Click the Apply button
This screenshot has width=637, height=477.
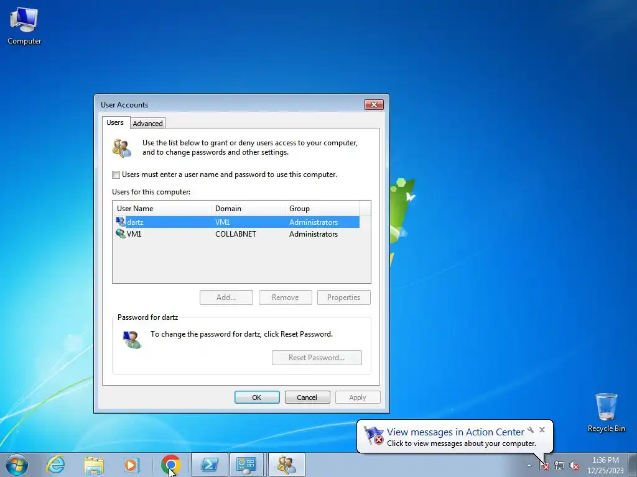tap(358, 397)
